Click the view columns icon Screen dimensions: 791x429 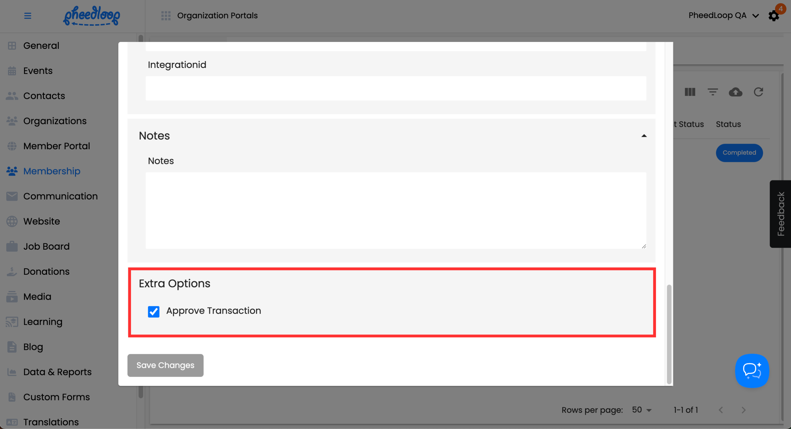690,92
